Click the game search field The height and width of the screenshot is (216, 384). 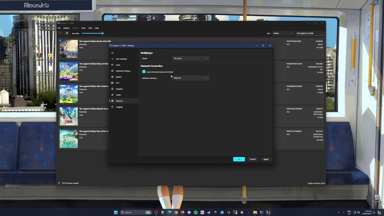click(x=310, y=33)
